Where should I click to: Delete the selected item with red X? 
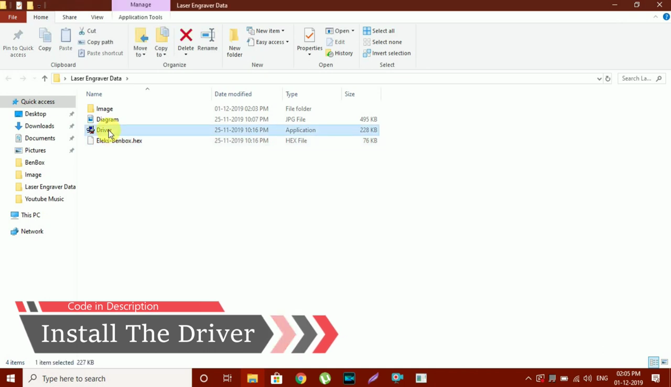pyautogui.click(x=186, y=35)
